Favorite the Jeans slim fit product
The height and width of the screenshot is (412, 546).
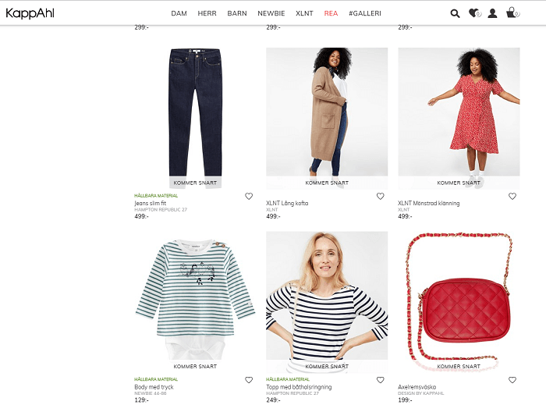[249, 197]
